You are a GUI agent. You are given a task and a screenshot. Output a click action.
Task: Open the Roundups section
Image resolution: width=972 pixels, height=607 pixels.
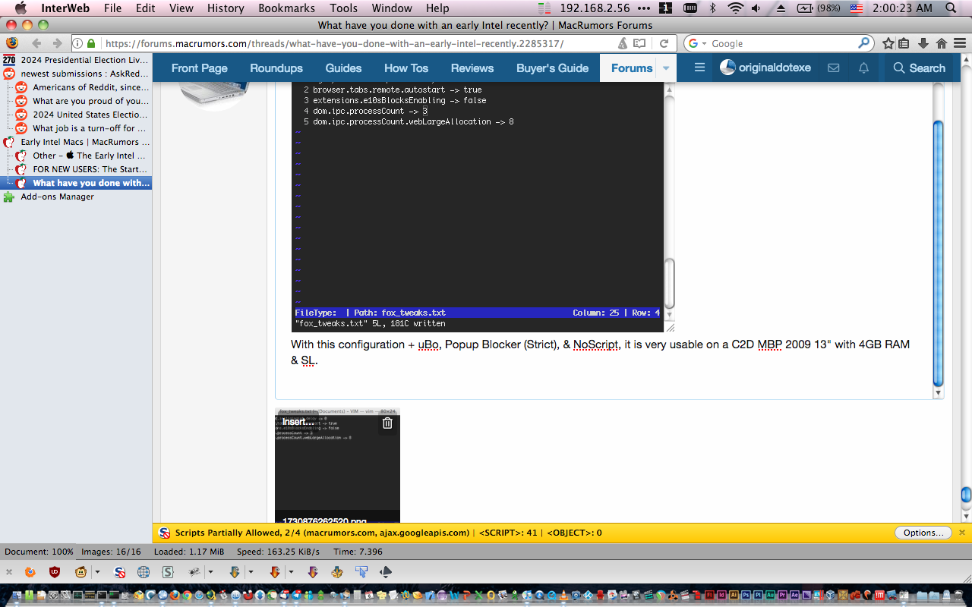pyautogui.click(x=276, y=68)
